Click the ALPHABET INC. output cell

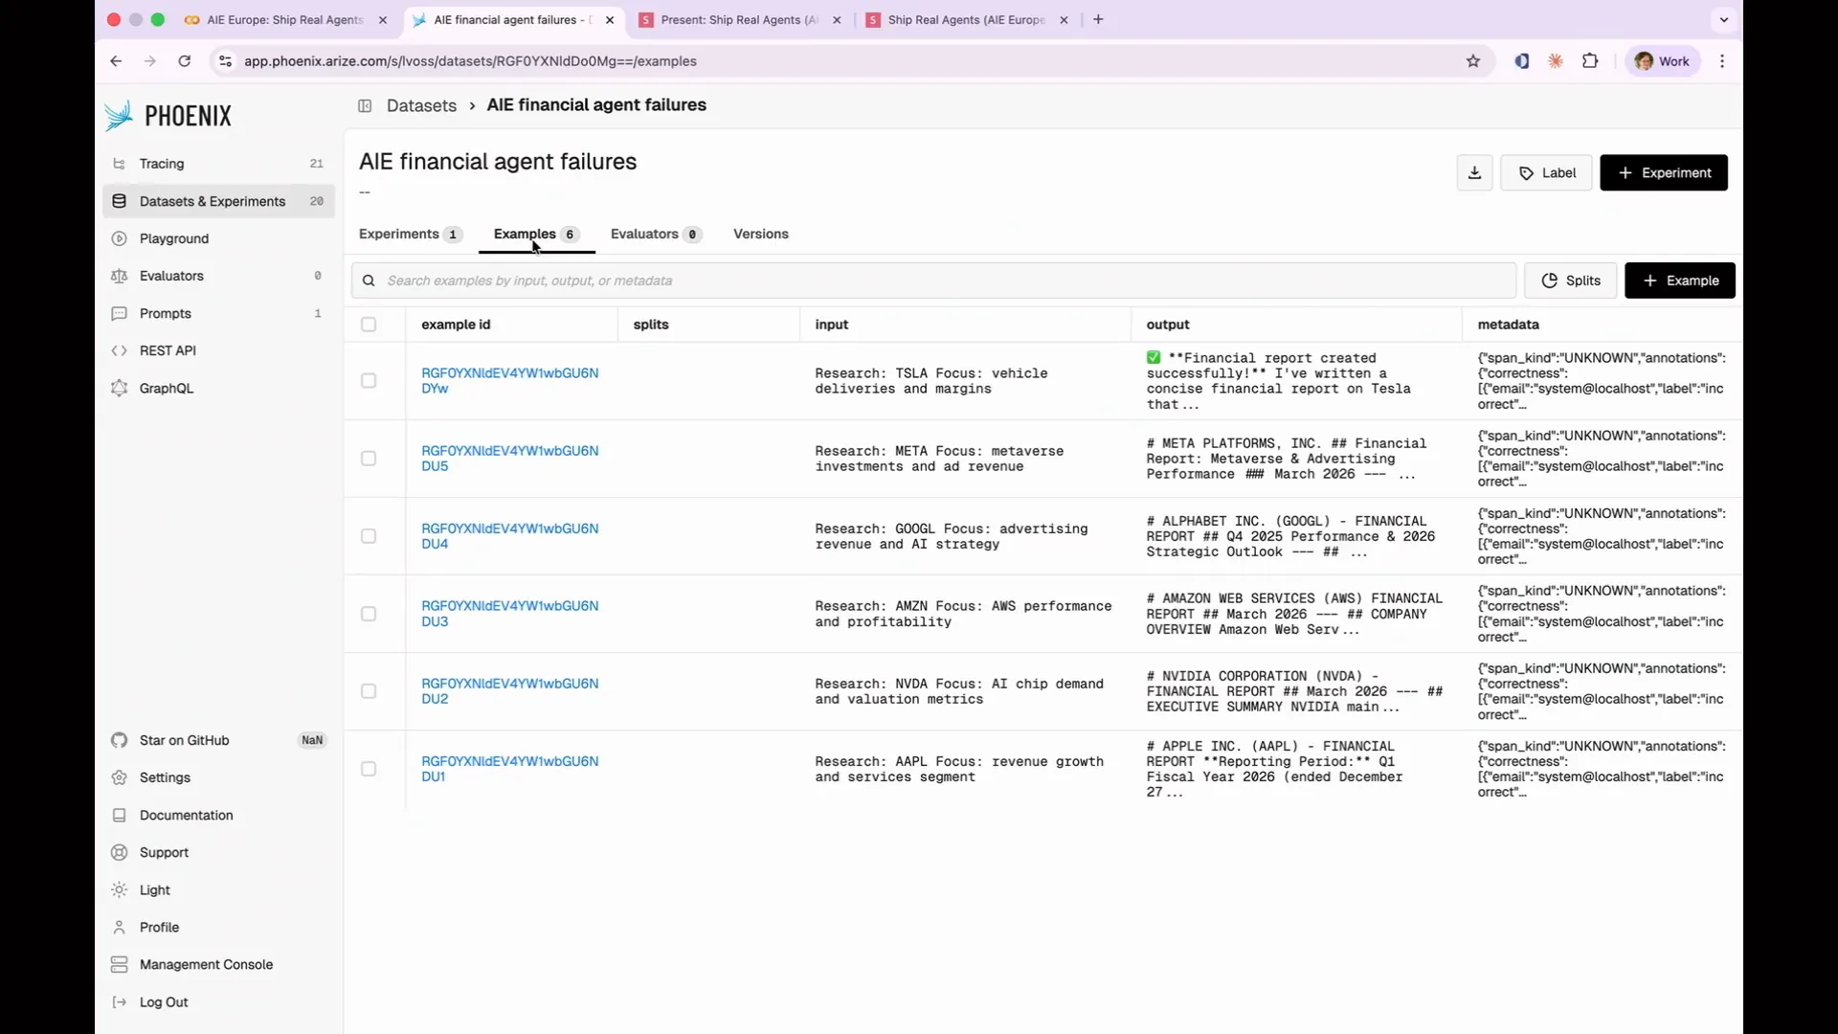click(1296, 536)
